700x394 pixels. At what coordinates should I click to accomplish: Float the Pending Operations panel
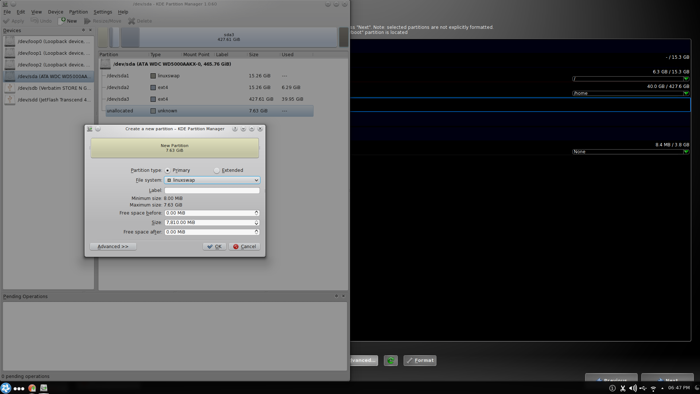(x=337, y=296)
